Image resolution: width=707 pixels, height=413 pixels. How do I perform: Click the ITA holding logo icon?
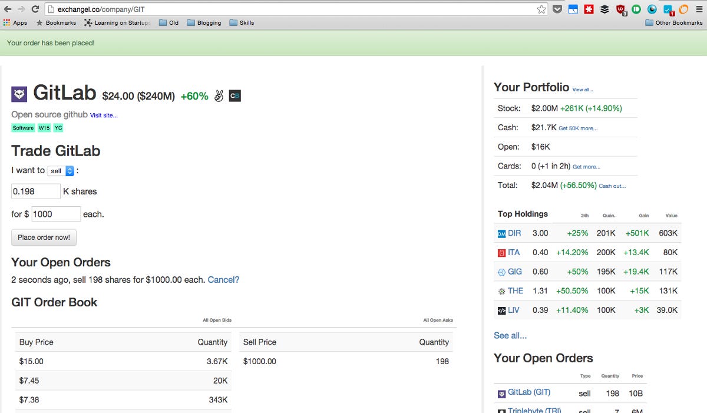[502, 253]
